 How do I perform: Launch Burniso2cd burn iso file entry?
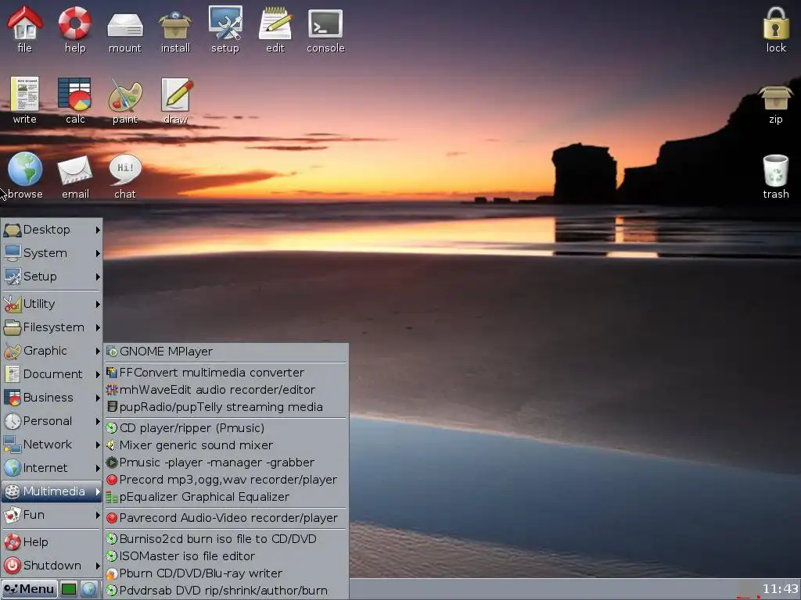pos(226,539)
